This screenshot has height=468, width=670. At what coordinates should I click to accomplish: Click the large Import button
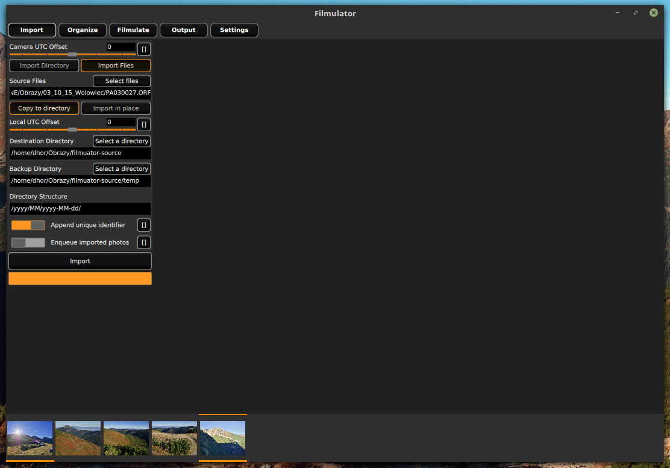(80, 261)
